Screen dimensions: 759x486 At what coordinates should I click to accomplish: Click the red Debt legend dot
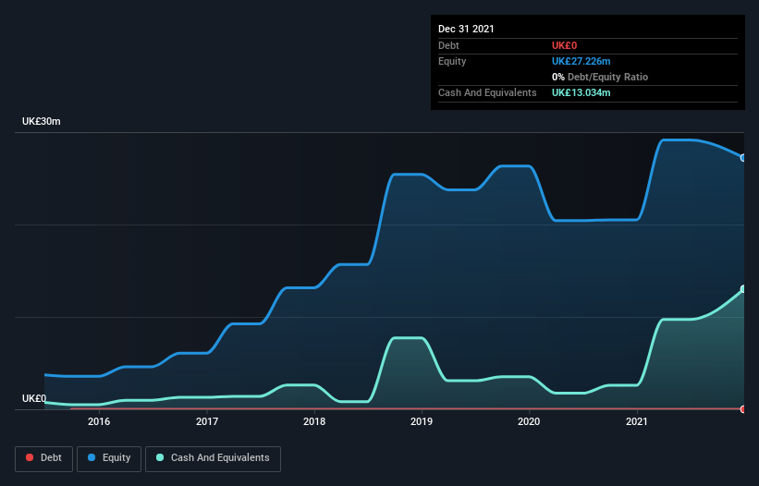(x=30, y=457)
